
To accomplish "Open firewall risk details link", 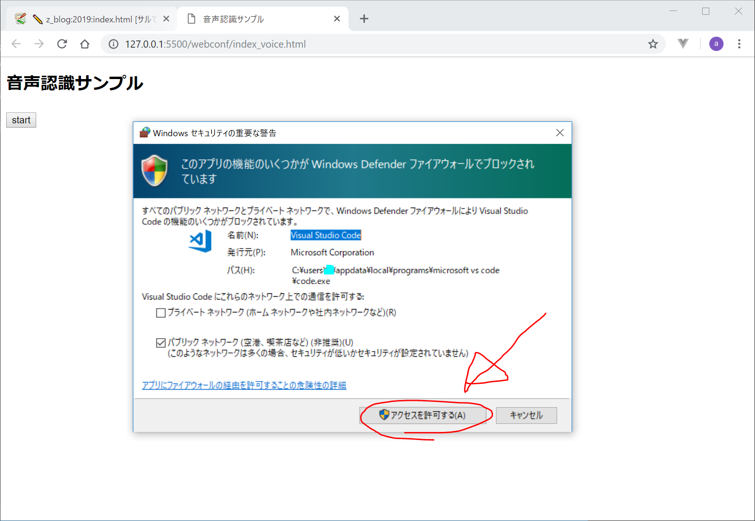I will point(244,385).
